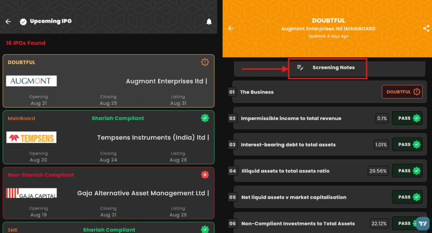Click Listing Aug 31 on Augmont card

point(178,100)
